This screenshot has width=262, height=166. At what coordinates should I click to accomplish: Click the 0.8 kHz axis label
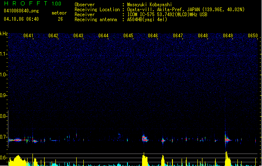[3, 116]
